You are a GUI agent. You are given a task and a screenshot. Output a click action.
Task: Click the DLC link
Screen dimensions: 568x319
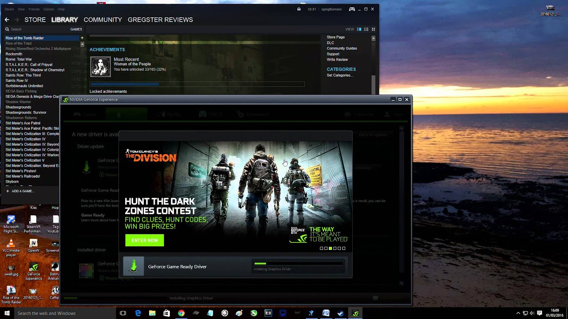pyautogui.click(x=330, y=43)
